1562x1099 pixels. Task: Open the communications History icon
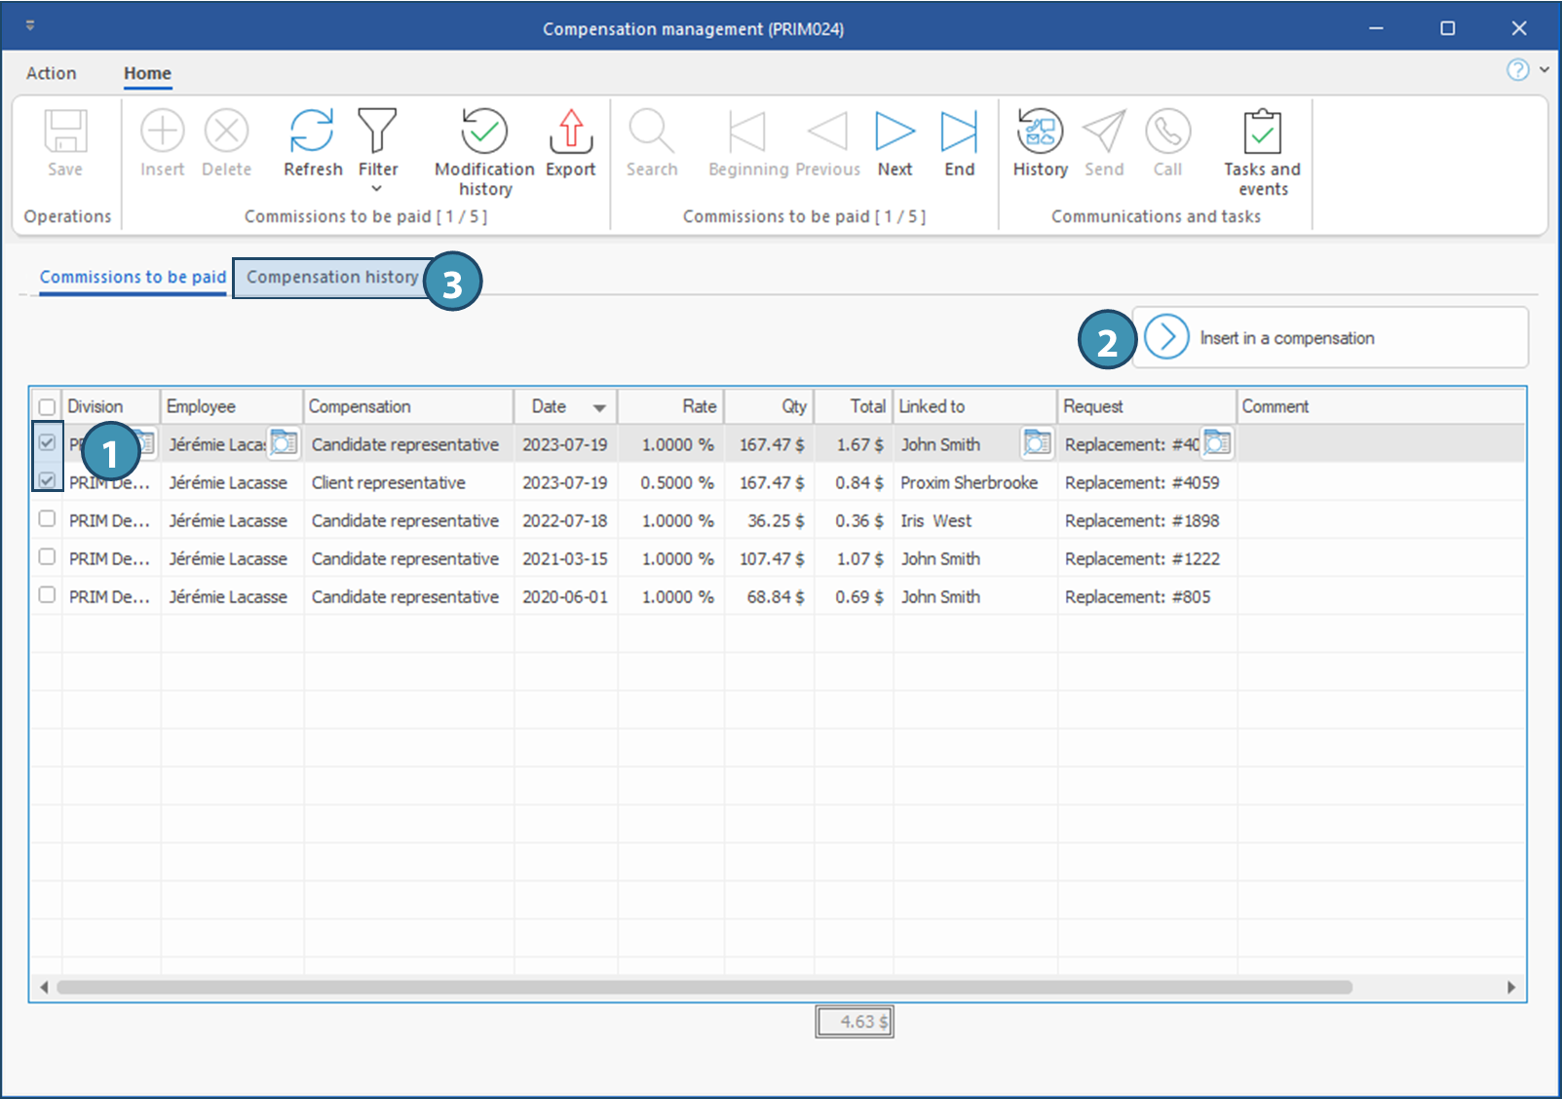1040,133
